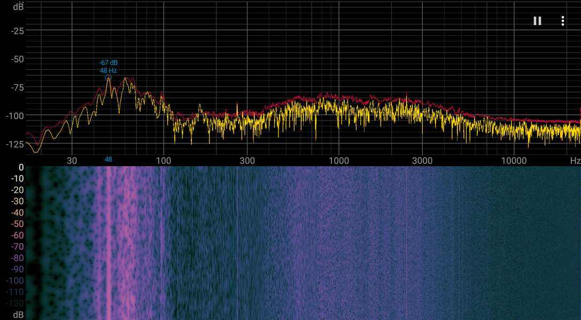Screen dimensions: 581x320
Task: Click the '-125' dB axis label
Action: tap(15, 145)
